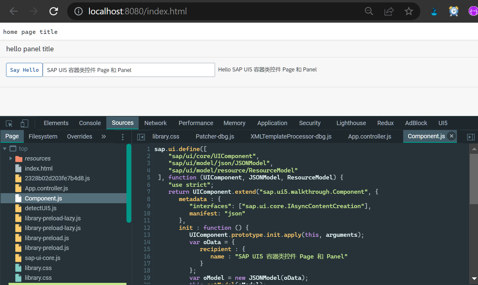Go back with the browser back arrow
Viewport: 478px width, 285px height.
(14, 11)
